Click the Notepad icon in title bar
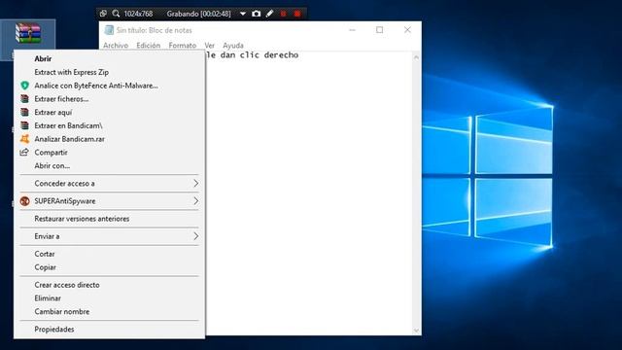 109,30
